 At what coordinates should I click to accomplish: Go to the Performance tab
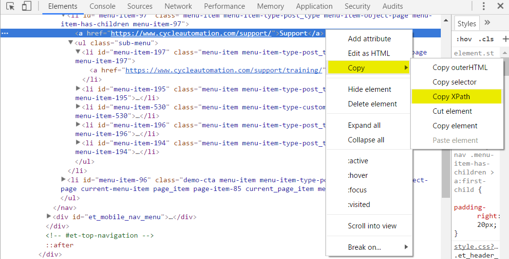tap(225, 6)
